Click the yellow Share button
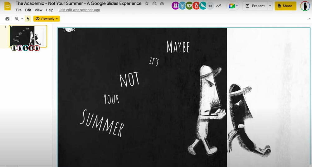 (285, 6)
